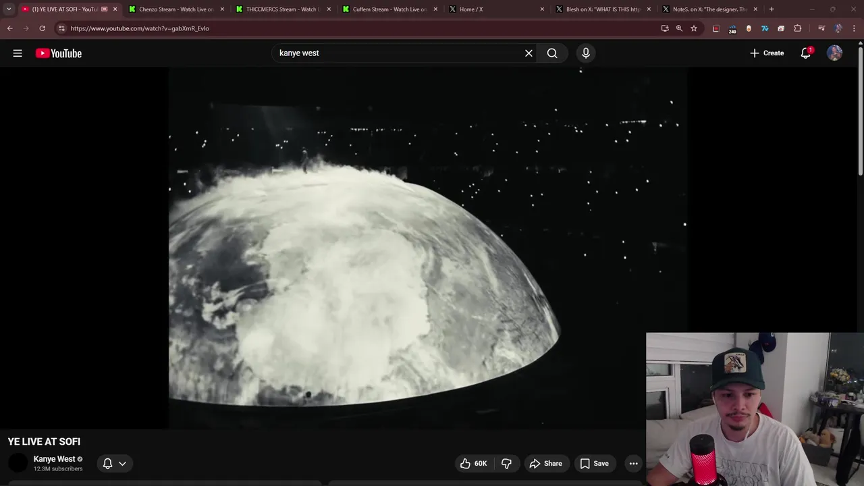Dislike the video
Image resolution: width=864 pixels, height=486 pixels.
point(506,464)
